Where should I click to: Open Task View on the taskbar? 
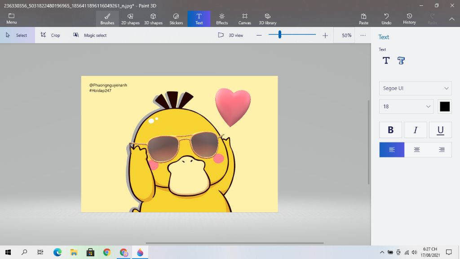click(x=40, y=252)
